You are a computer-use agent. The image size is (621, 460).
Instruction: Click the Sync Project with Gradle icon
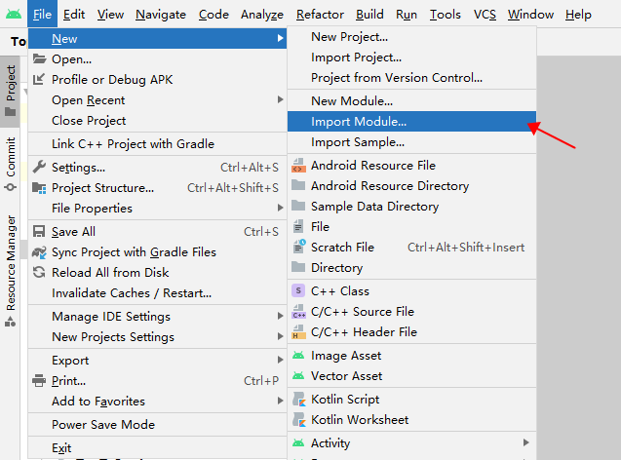coord(40,252)
